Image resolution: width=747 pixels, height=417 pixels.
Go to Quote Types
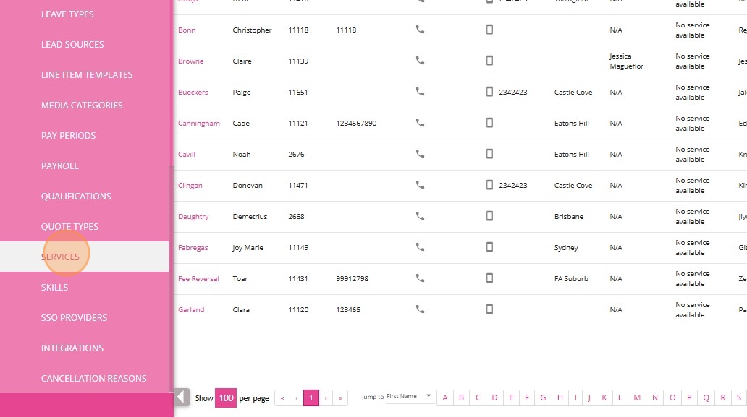click(69, 227)
